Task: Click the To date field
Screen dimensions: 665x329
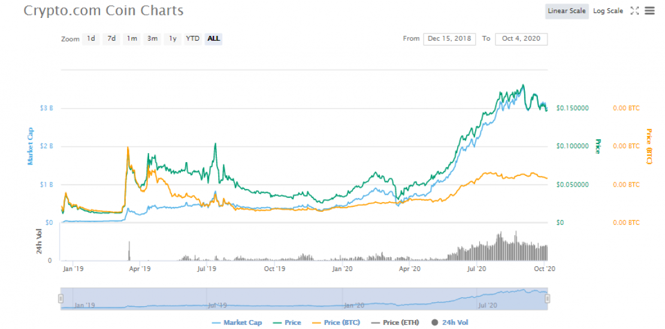Action: coord(521,39)
